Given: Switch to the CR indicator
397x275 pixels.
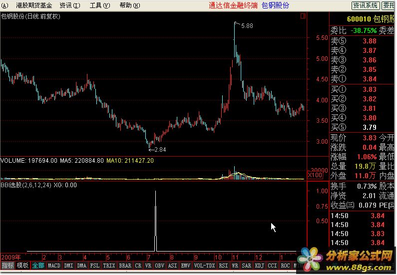Looking at the screenshot, I should tap(138, 266).
